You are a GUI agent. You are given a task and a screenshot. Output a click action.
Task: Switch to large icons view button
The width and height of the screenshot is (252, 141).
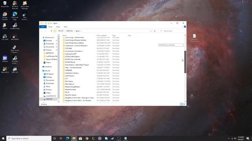185,104
